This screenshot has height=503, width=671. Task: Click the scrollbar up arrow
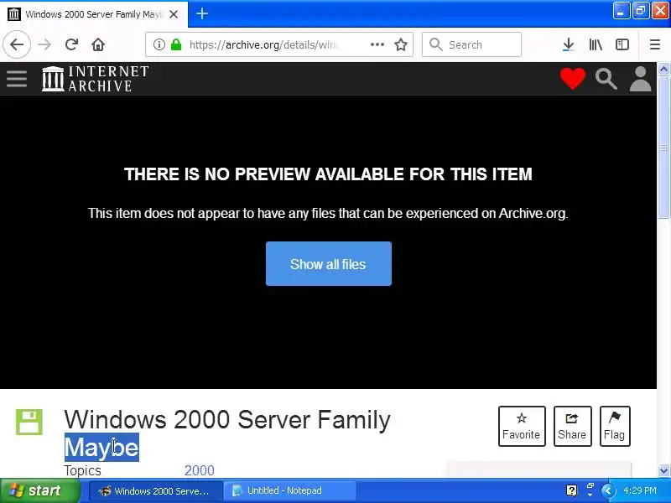tap(664, 70)
